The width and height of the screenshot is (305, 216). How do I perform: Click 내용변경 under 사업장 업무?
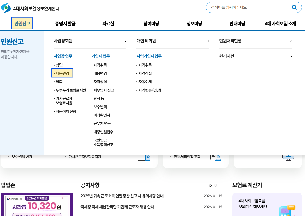pyautogui.click(x=62, y=73)
